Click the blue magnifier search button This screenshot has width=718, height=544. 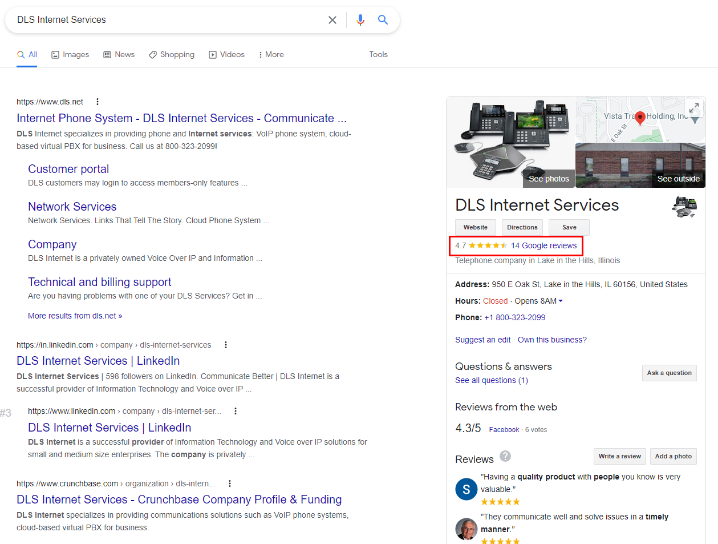[x=383, y=20]
